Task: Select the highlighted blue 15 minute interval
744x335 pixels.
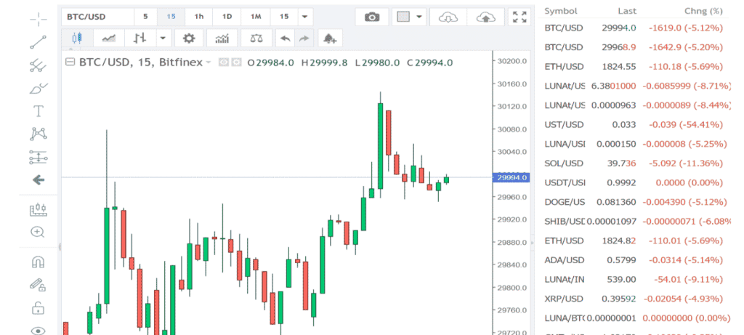Action: [171, 17]
